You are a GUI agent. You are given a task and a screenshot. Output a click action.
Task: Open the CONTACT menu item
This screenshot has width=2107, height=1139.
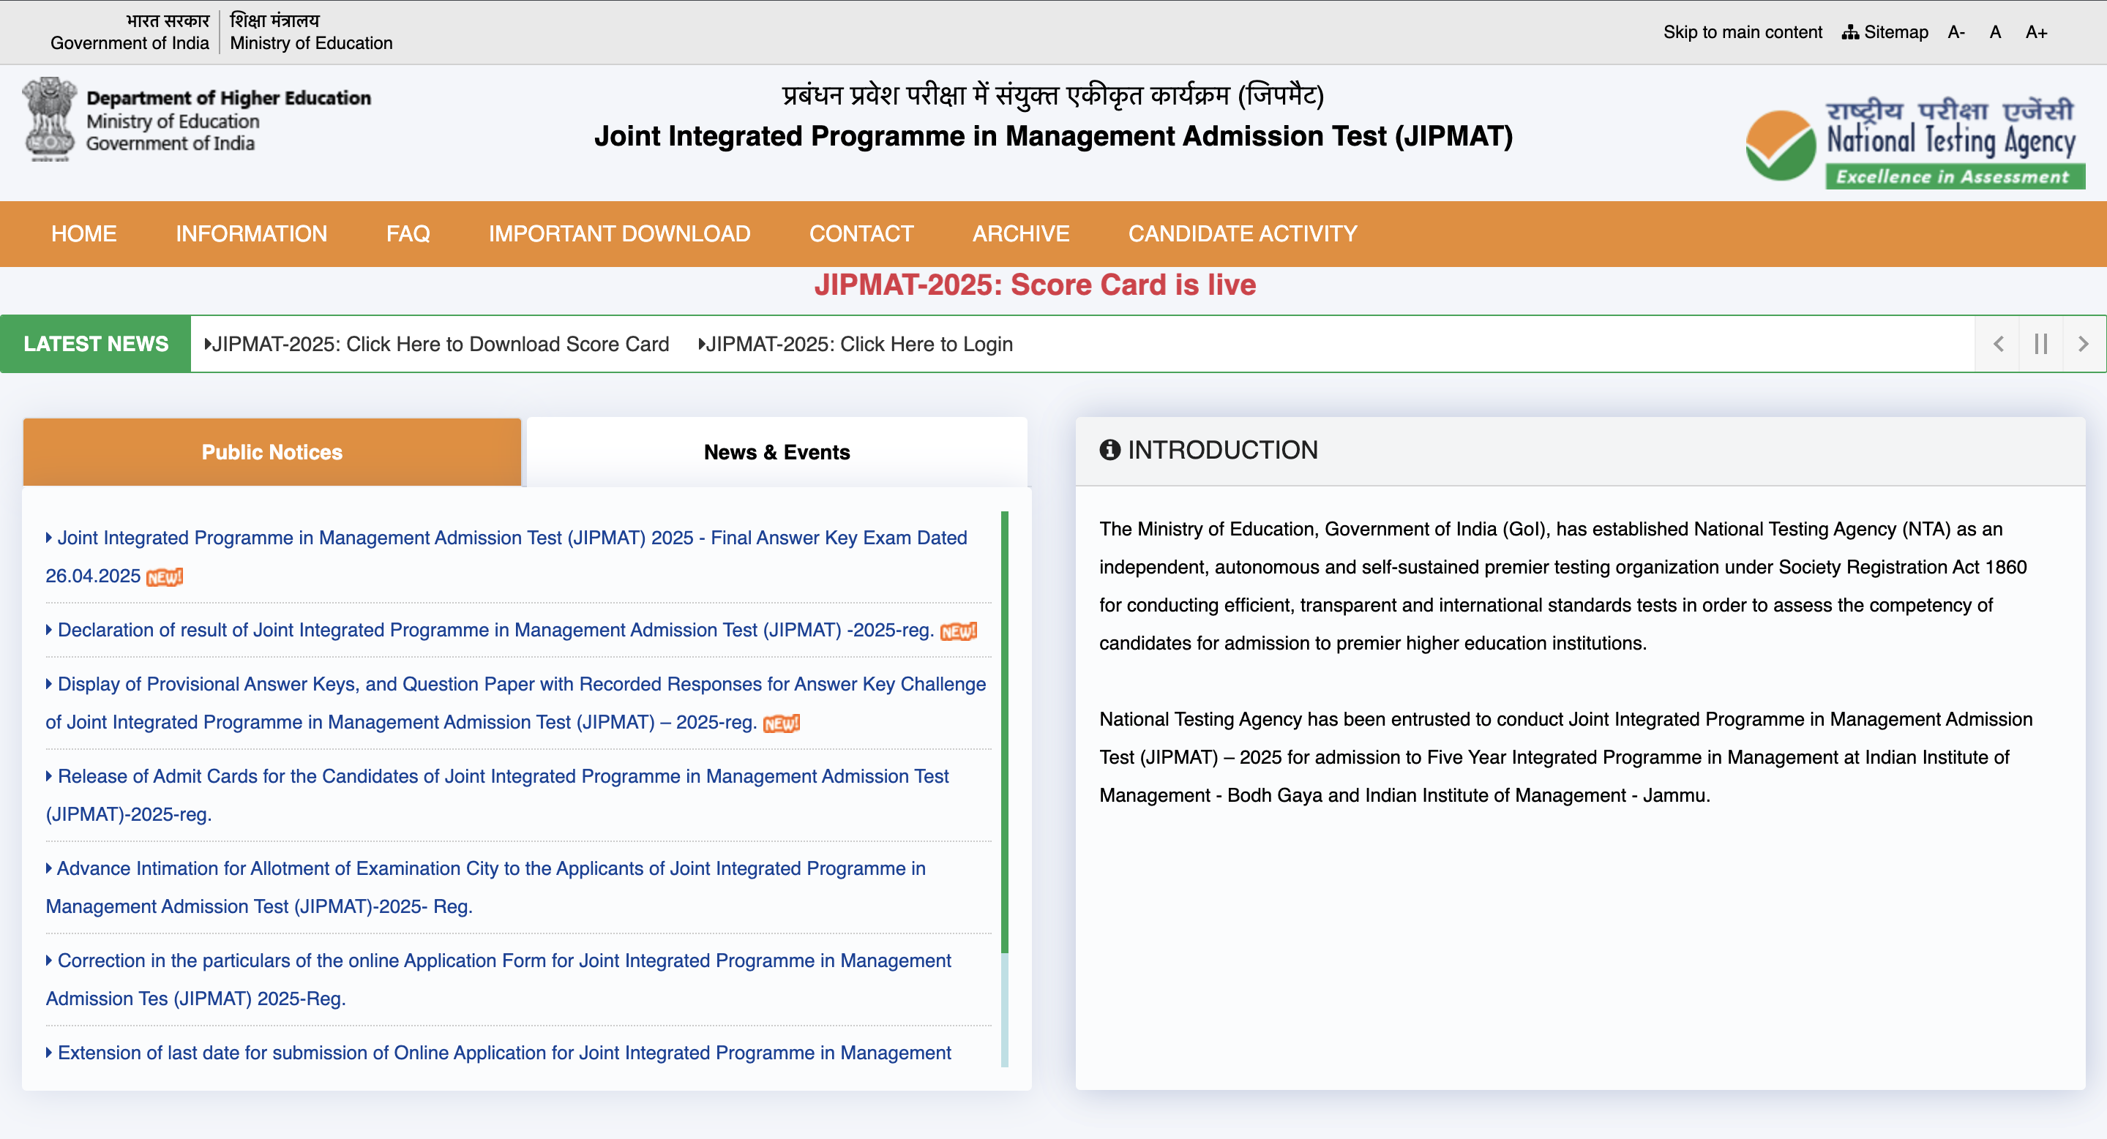(861, 234)
